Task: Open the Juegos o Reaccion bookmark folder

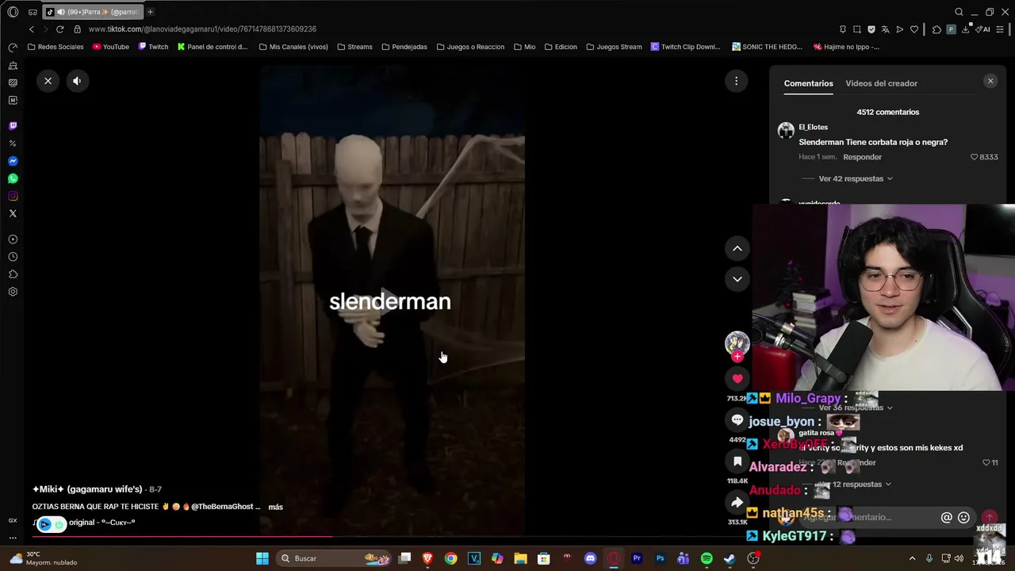Action: 470,47
